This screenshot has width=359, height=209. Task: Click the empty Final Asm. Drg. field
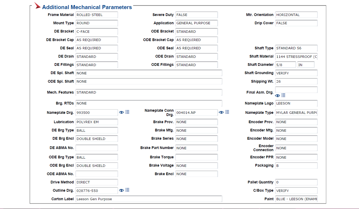(296, 90)
